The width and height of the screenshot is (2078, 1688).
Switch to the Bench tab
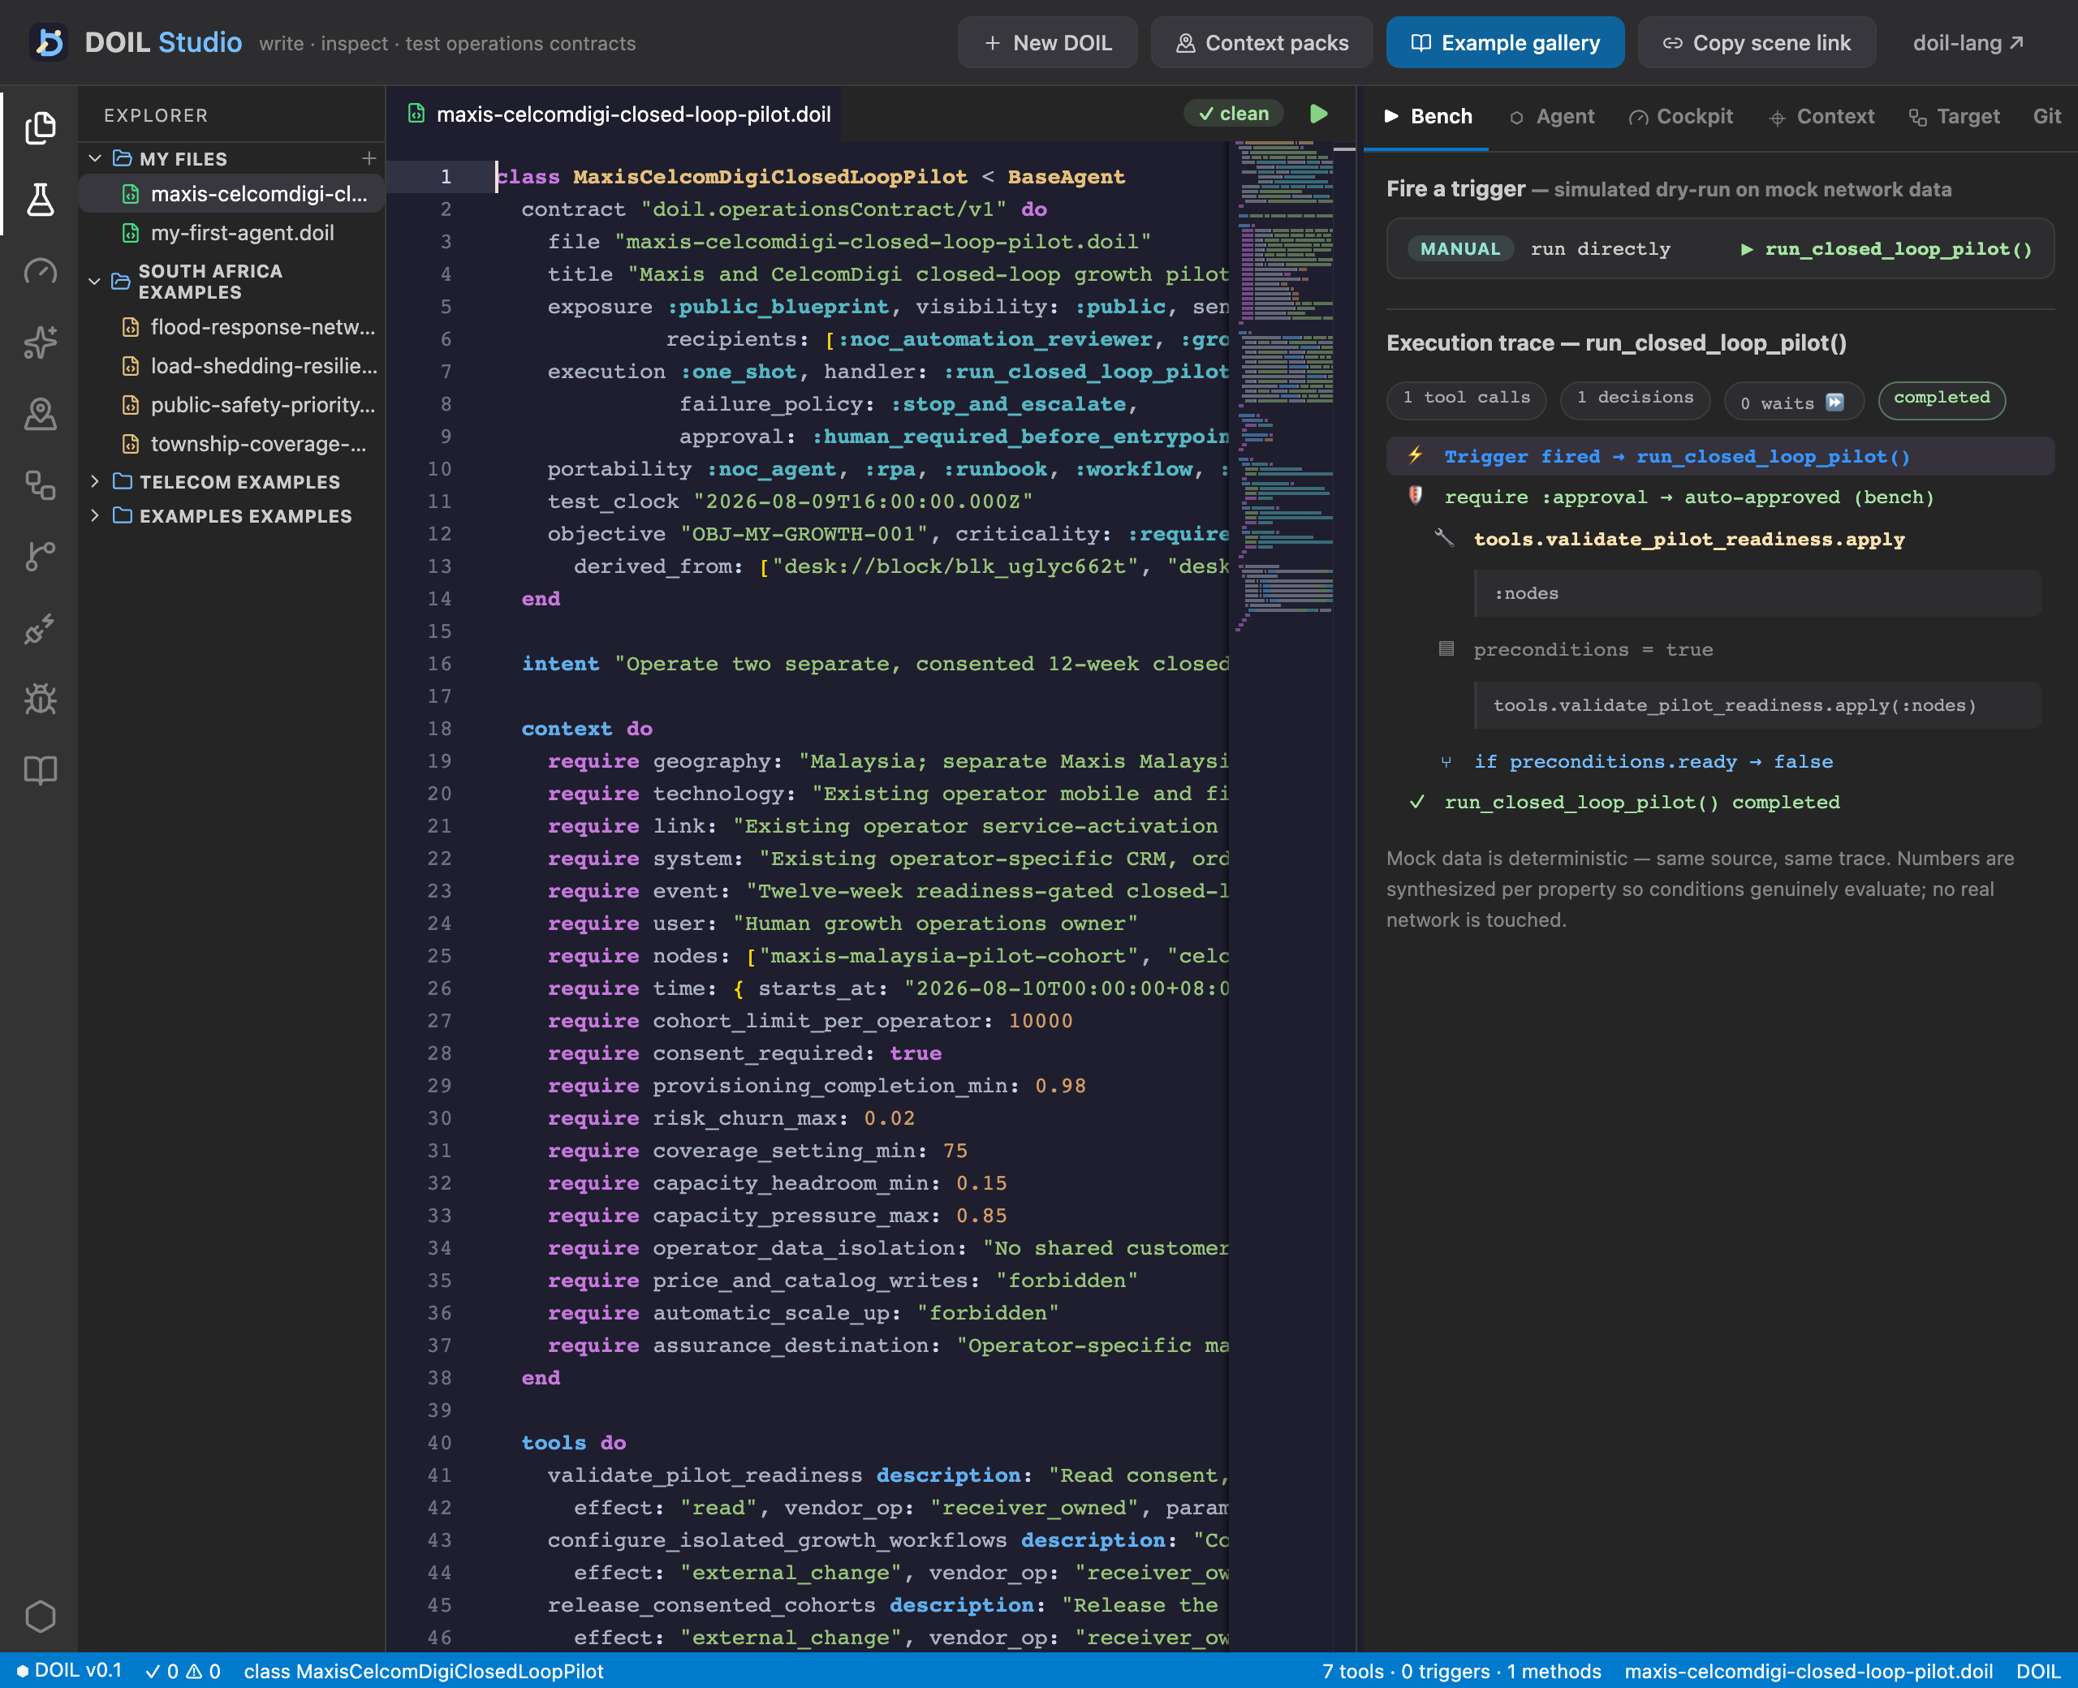tap(1426, 117)
